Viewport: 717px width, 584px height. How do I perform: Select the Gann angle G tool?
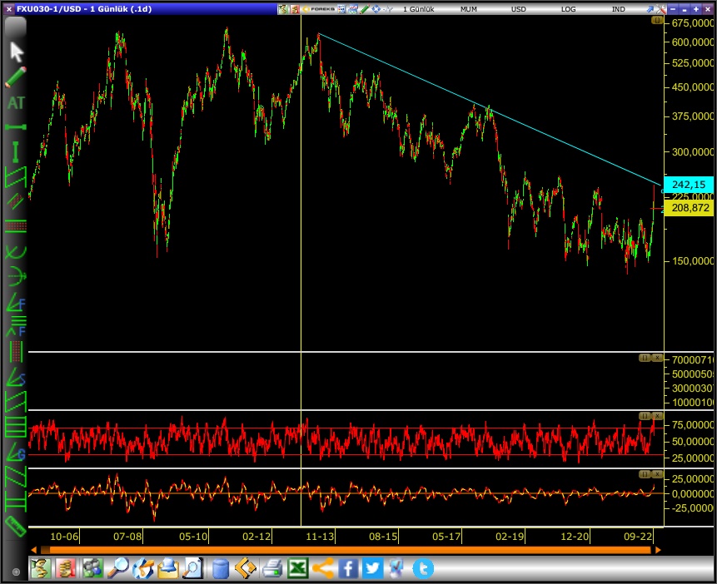pos(16,452)
